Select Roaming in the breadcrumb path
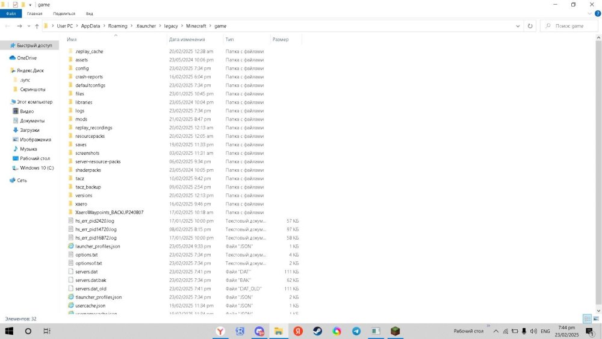The width and height of the screenshot is (602, 339). coord(117,26)
